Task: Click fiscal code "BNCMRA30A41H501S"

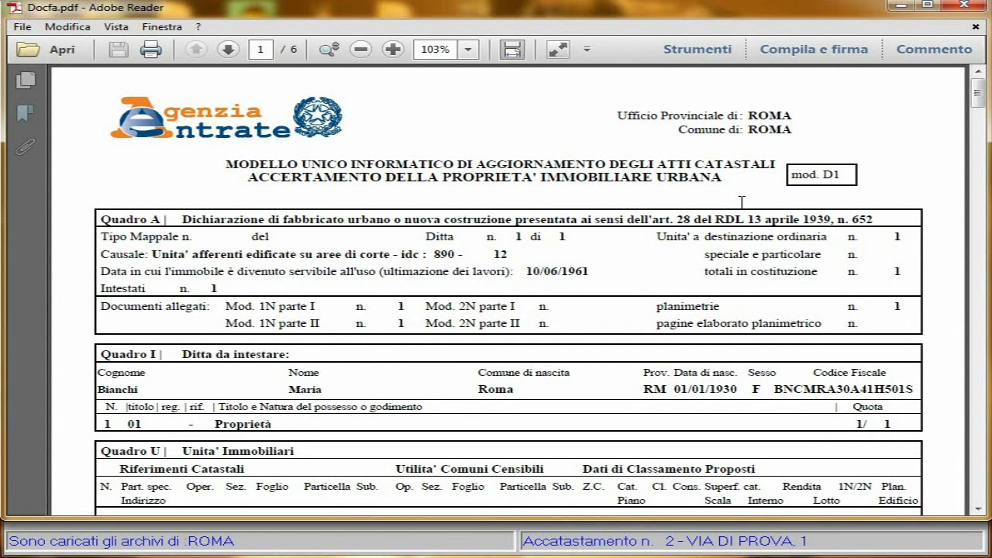Action: tap(843, 389)
